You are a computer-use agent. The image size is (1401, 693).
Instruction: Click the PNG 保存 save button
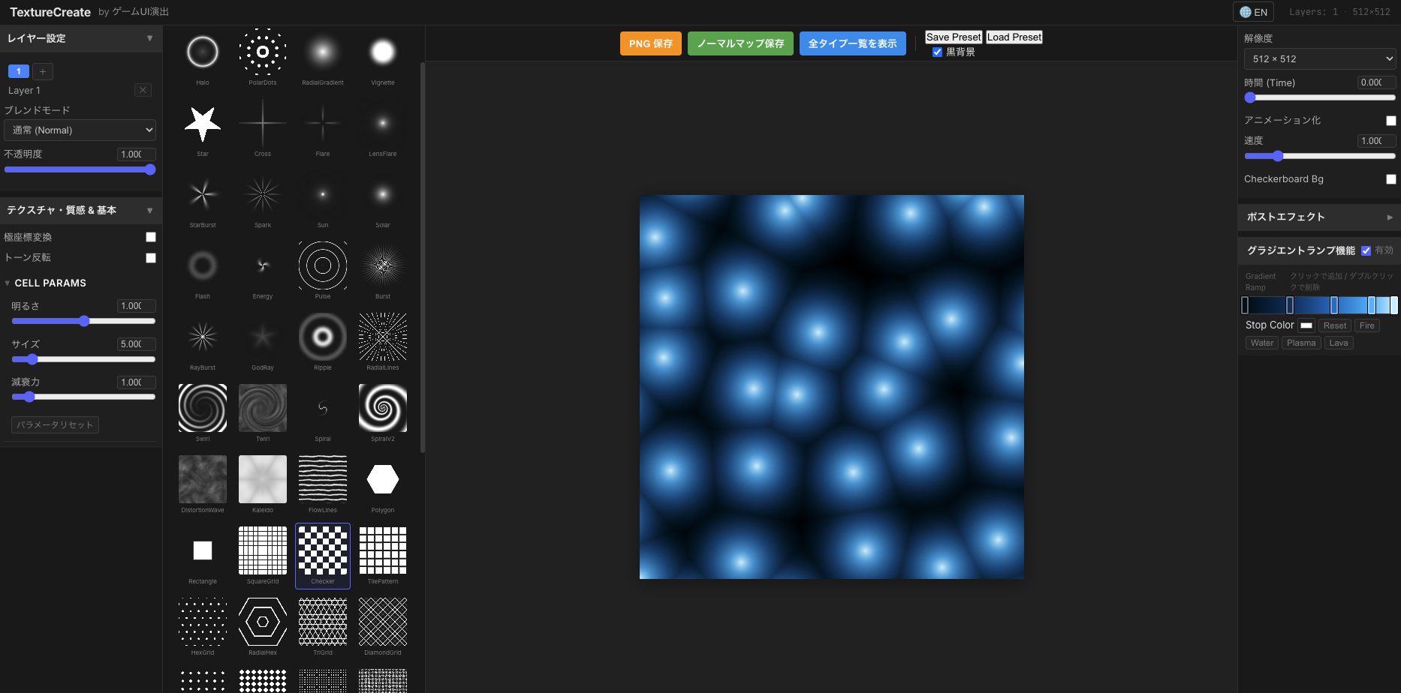point(650,43)
